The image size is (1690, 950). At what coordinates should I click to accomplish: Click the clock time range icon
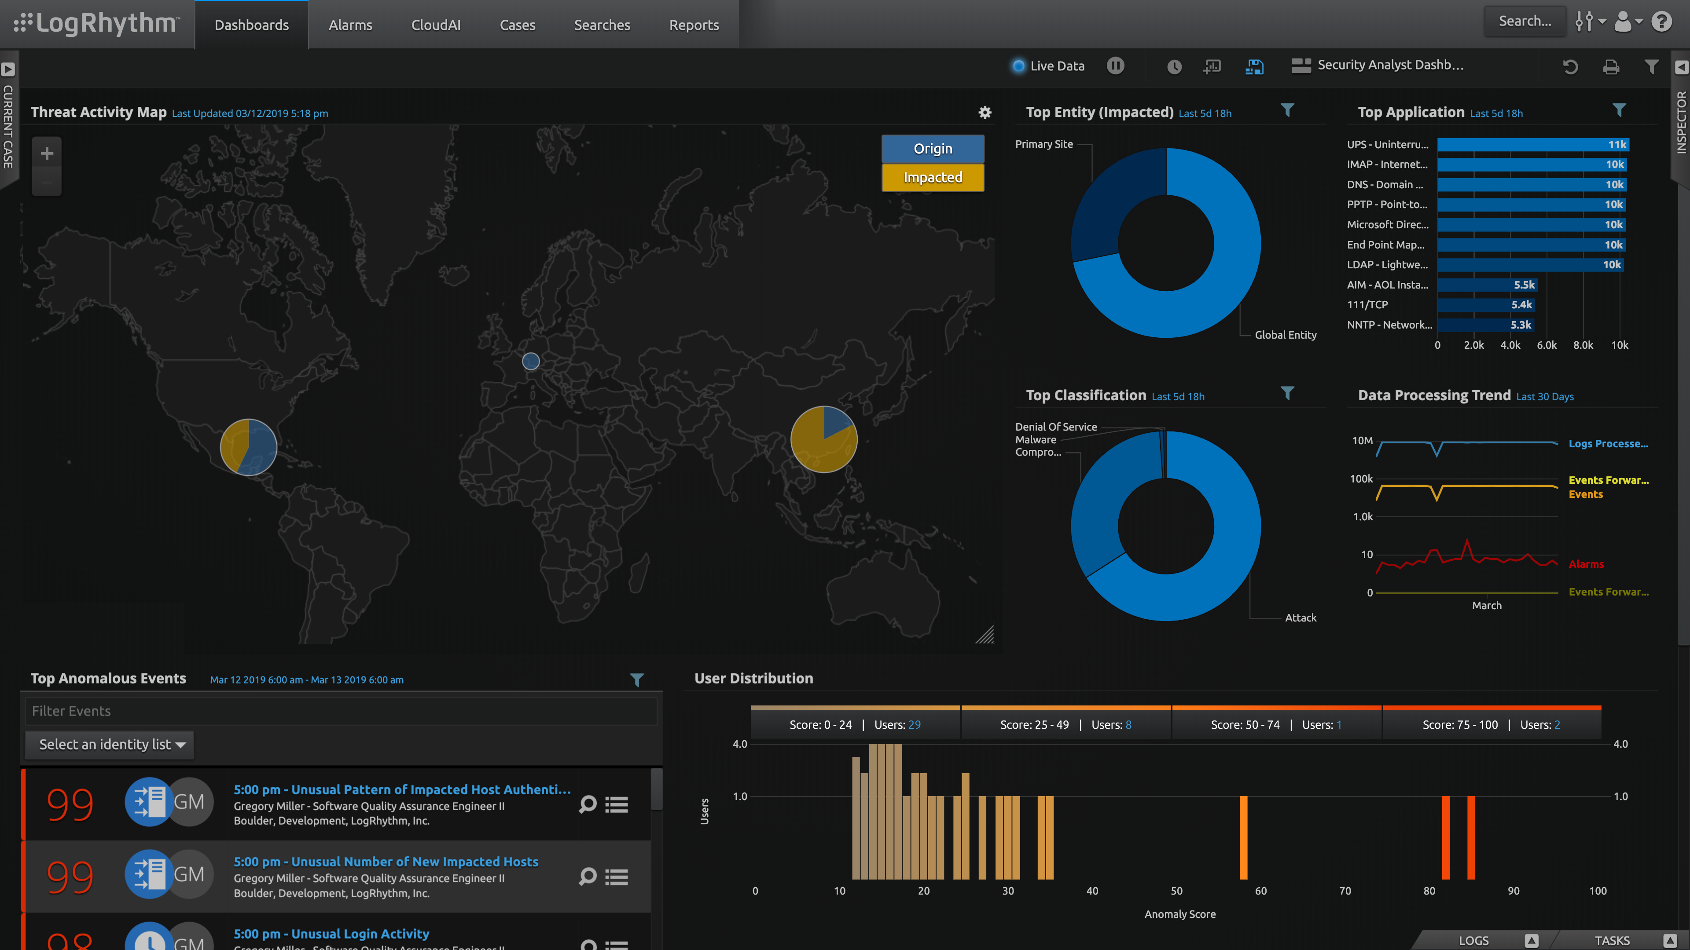coord(1174,67)
